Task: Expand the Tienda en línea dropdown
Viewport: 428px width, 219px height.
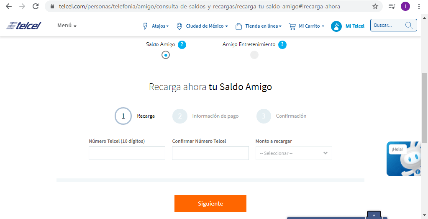Action: click(x=263, y=26)
